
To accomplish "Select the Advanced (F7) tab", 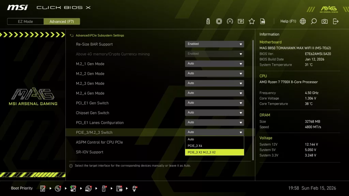I will tap(62, 21).
